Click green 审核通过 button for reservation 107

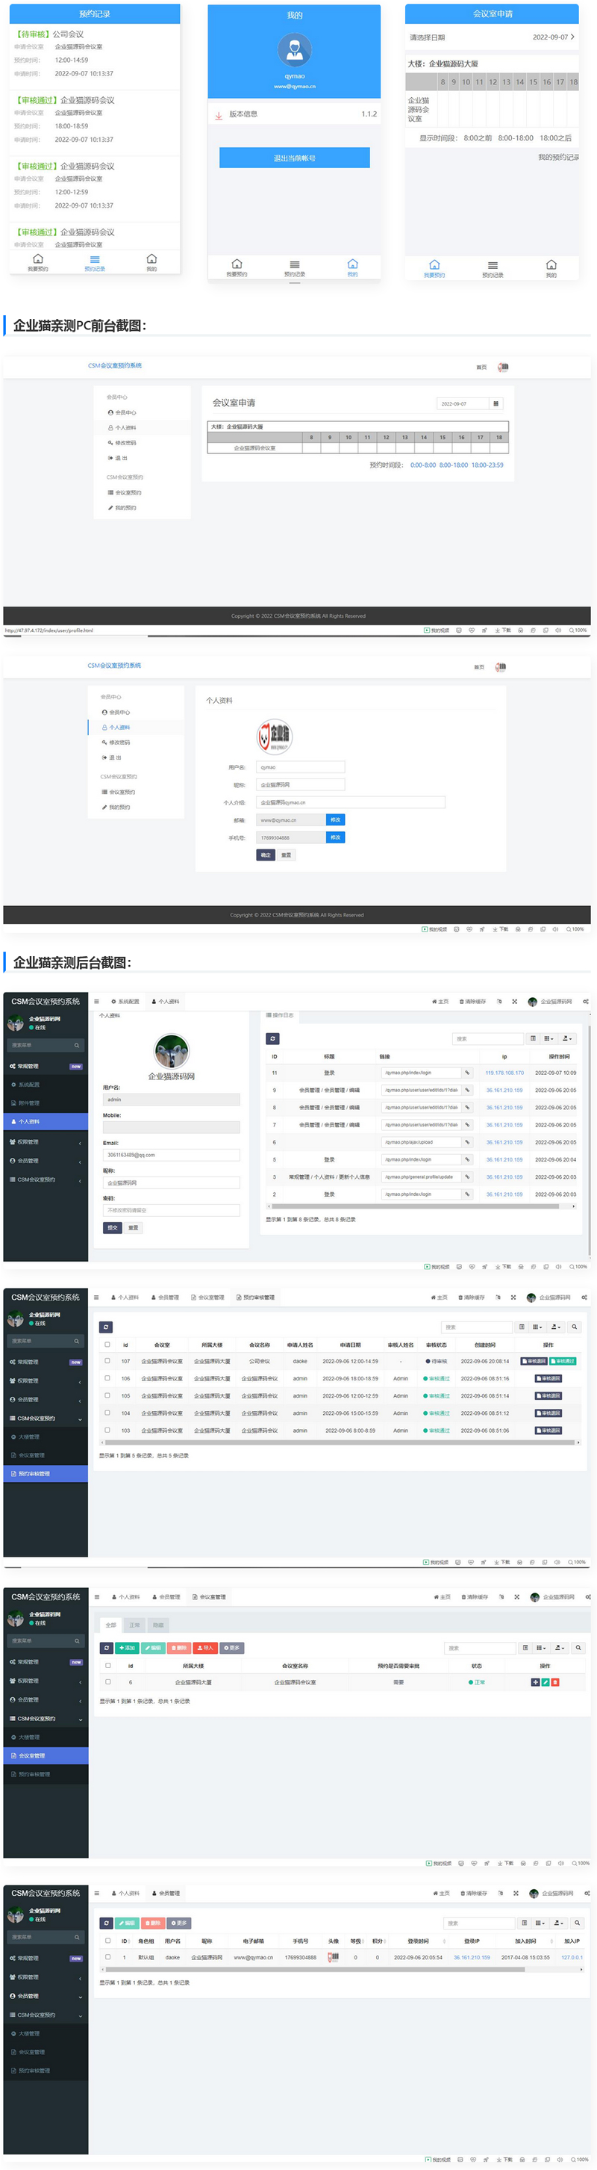(x=563, y=1361)
